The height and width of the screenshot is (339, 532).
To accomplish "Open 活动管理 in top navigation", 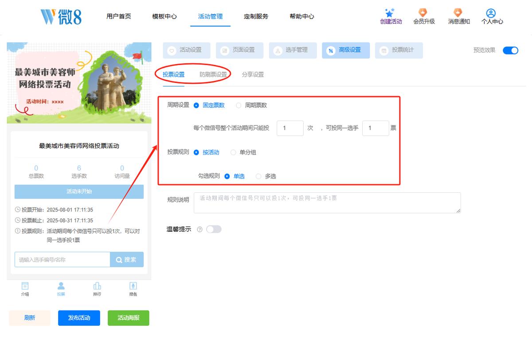I will 211,16.
